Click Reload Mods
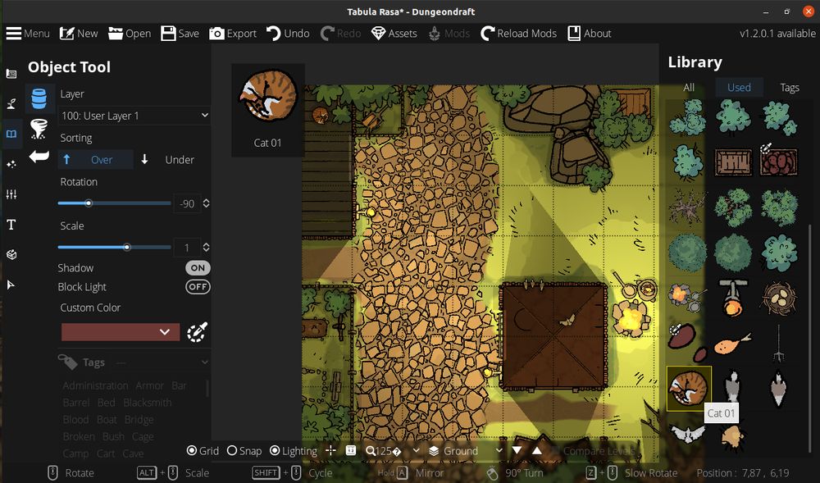 518,34
